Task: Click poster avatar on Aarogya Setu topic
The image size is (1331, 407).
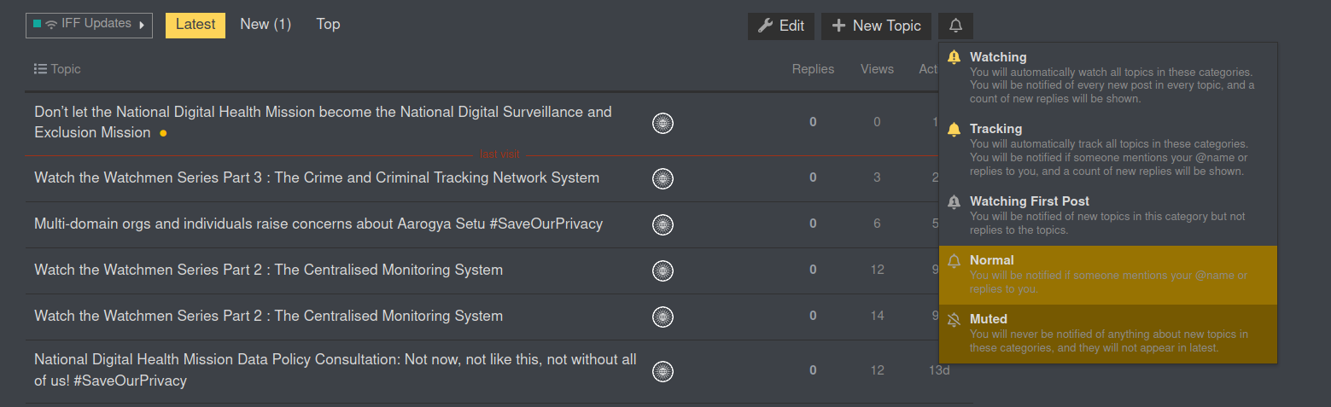Action: tap(663, 224)
